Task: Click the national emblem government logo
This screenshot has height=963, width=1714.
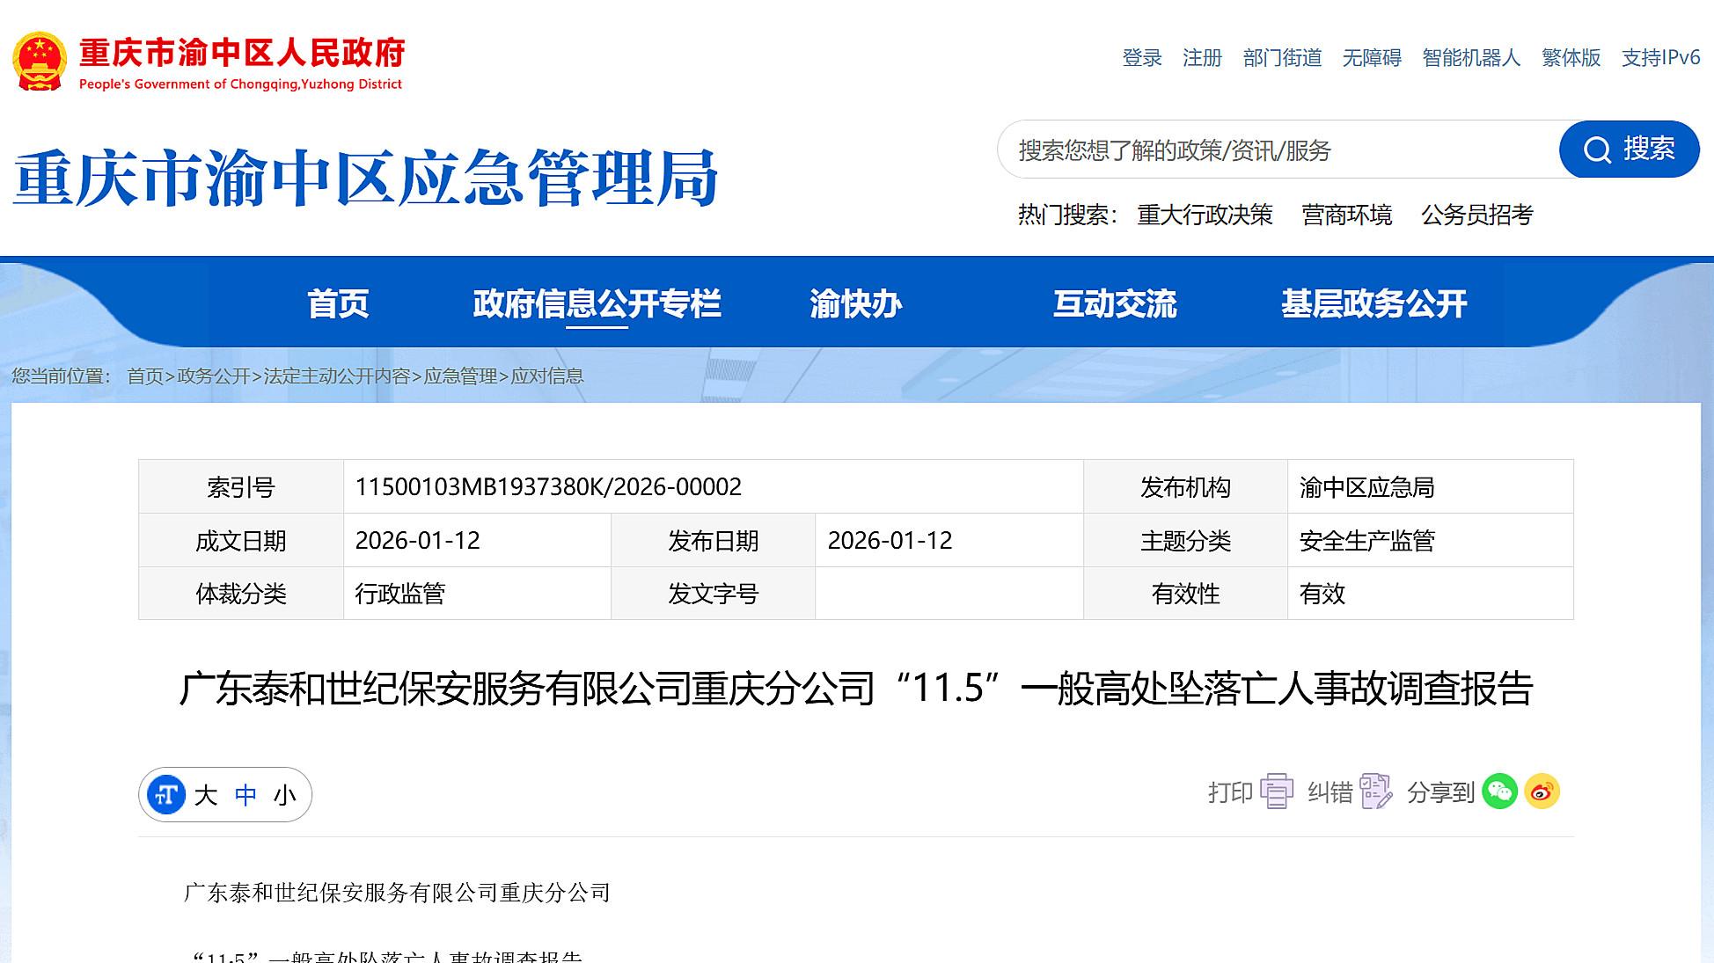Action: (39, 61)
